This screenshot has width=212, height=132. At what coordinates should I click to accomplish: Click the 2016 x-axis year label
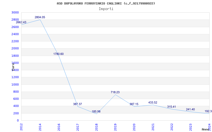click(x=59, y=127)
